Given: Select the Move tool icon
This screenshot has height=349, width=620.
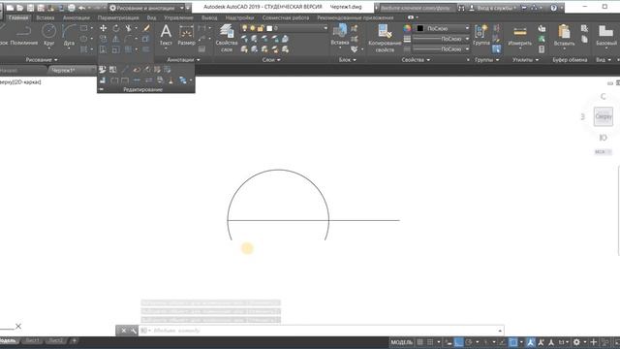Looking at the screenshot, I should point(104,28).
